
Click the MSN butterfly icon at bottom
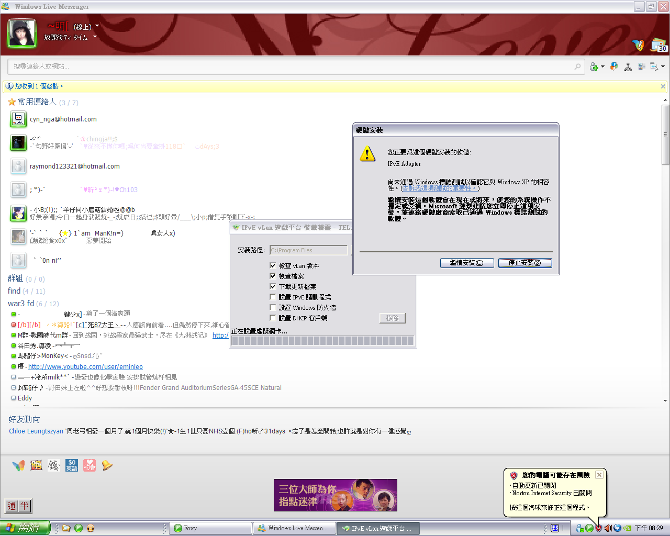tap(18, 465)
